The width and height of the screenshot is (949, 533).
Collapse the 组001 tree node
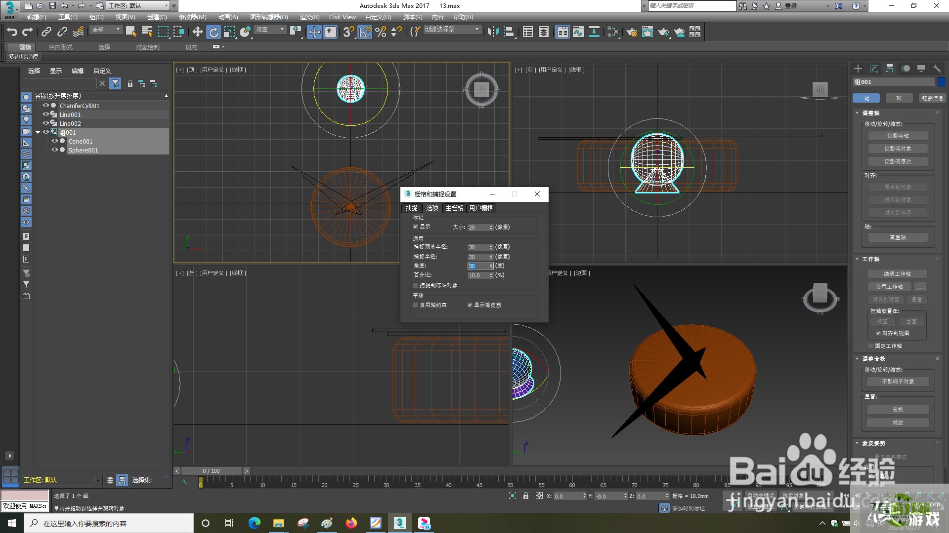click(38, 132)
